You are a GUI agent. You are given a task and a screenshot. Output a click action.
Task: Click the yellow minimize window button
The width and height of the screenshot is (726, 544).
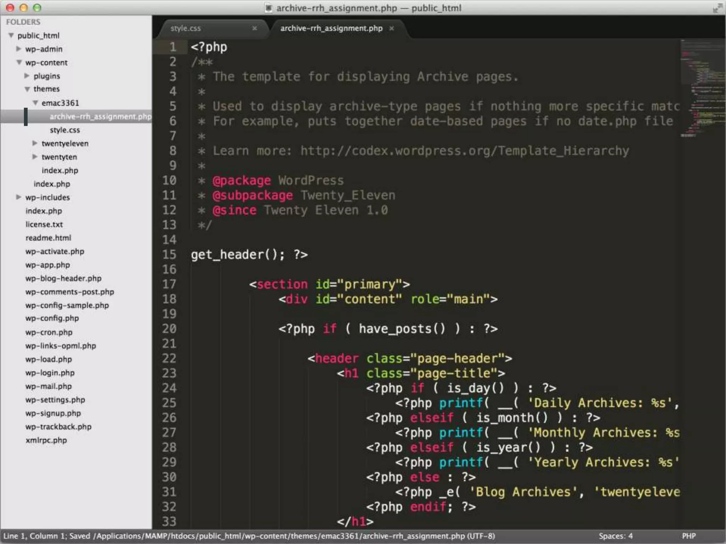[24, 8]
